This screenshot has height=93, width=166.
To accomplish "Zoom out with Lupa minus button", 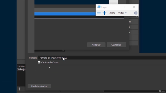I will tap(99, 13).
